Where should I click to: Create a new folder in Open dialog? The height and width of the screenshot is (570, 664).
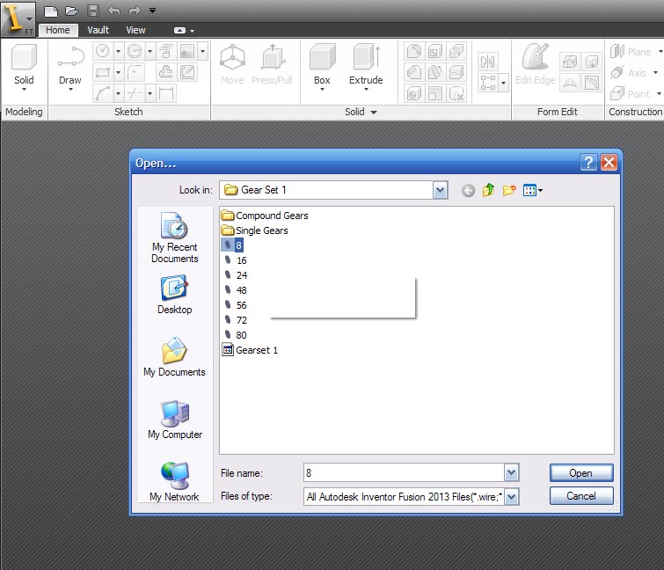point(509,190)
